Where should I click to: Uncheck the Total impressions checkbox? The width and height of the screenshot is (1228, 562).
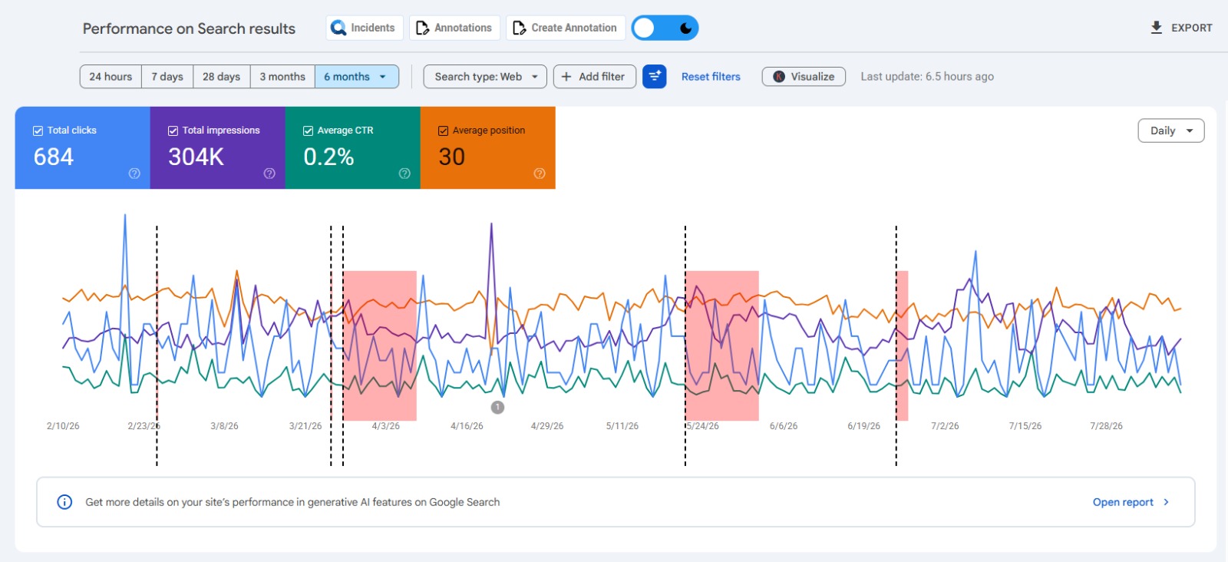point(173,131)
